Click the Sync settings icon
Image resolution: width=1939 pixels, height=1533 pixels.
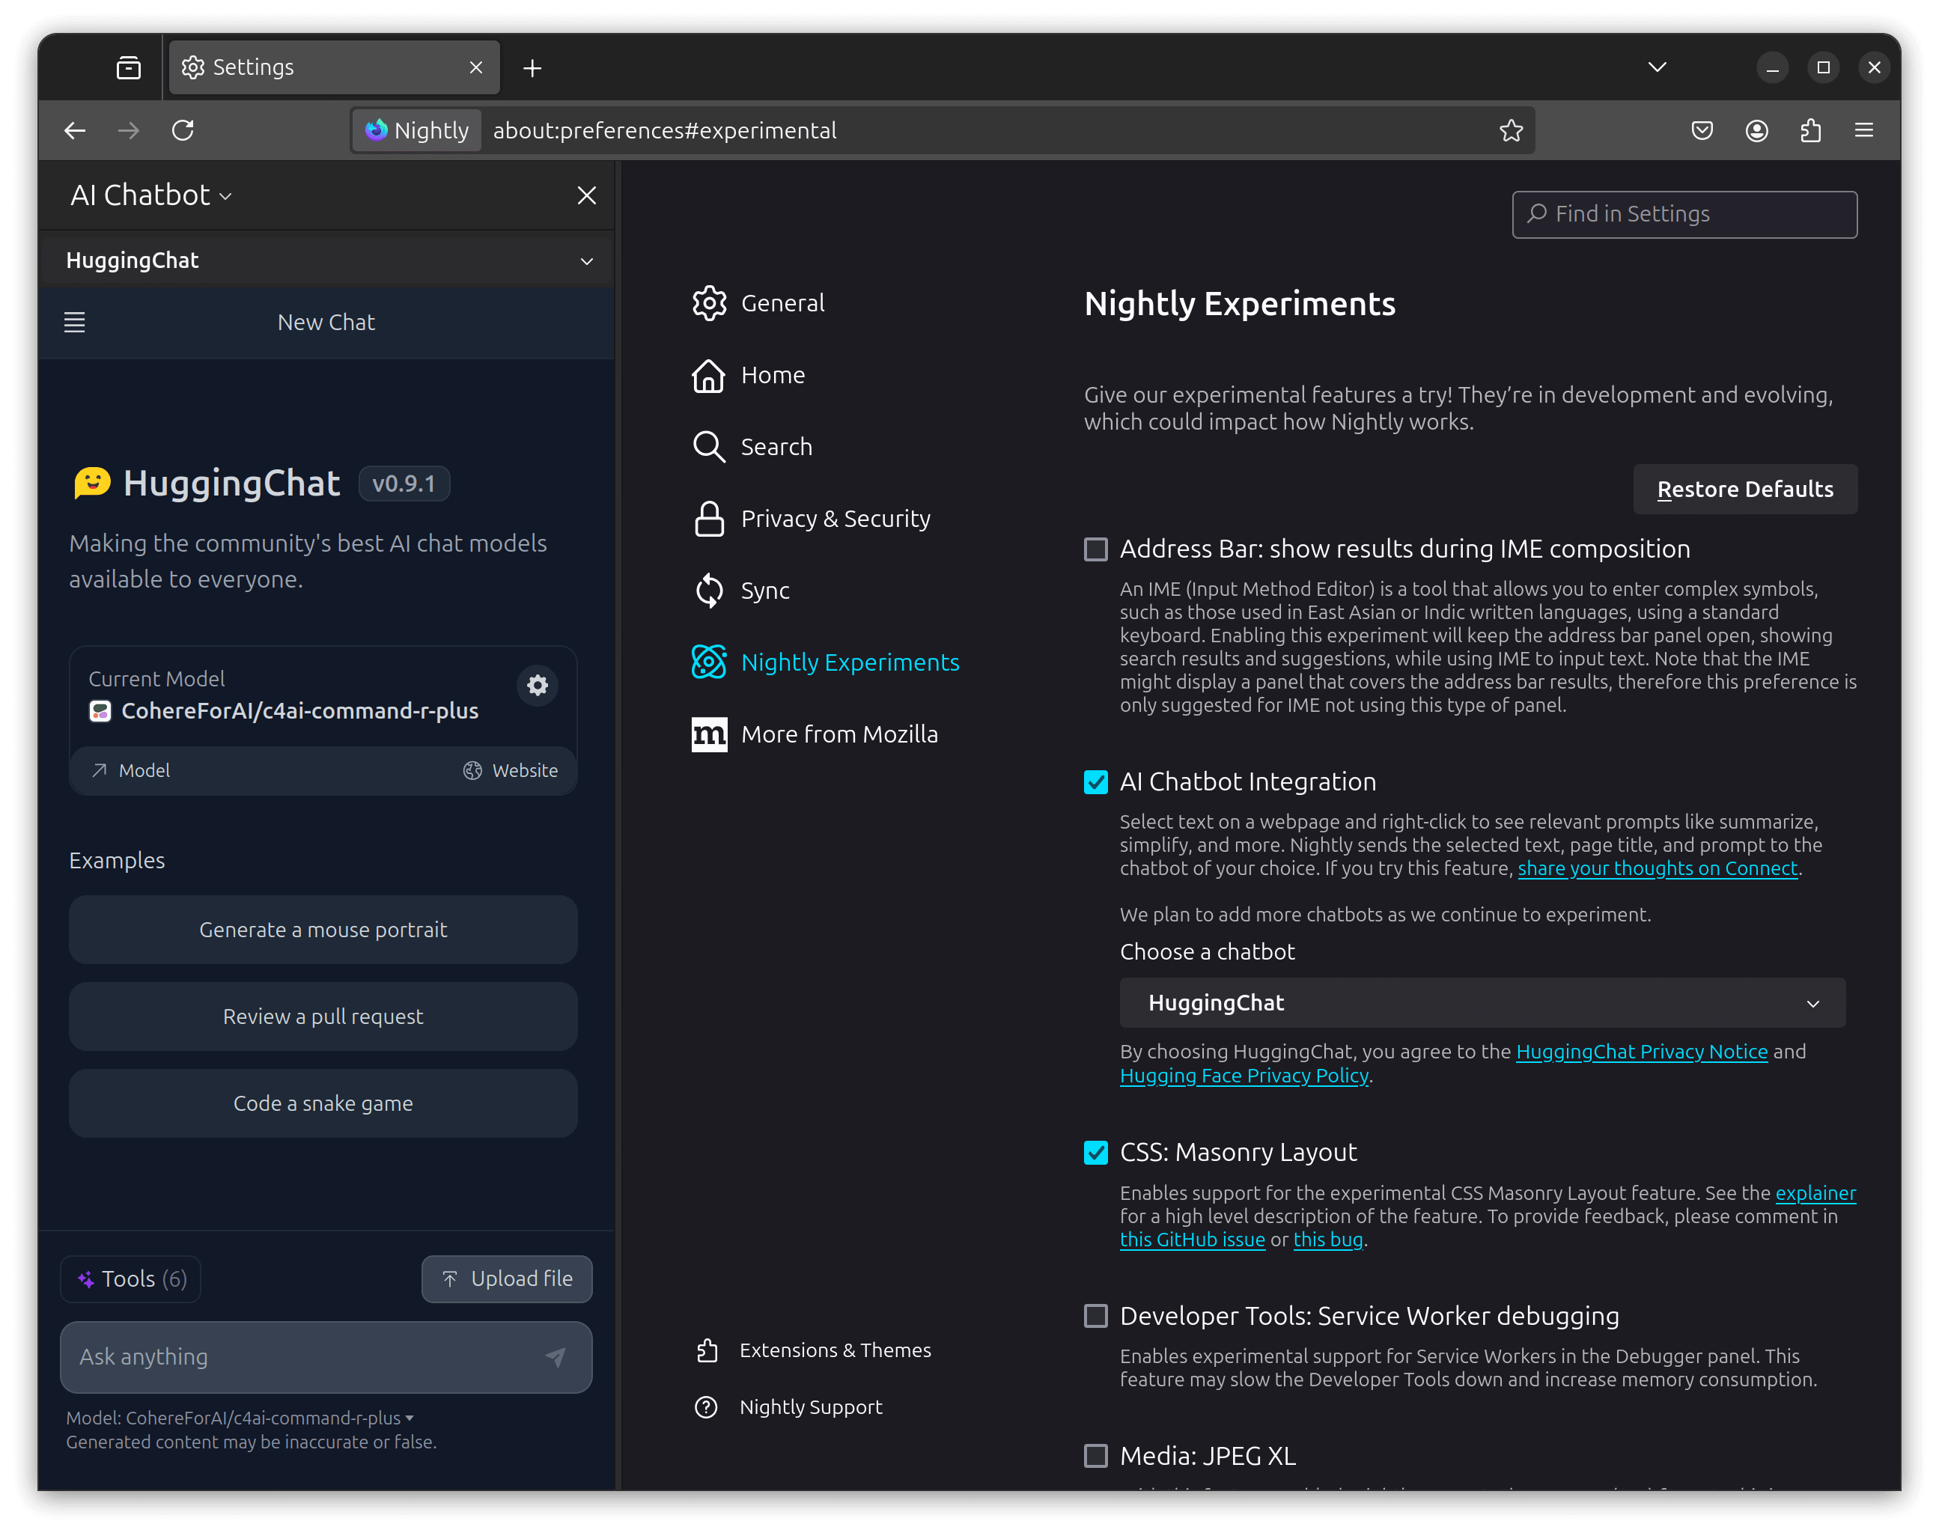coord(708,591)
